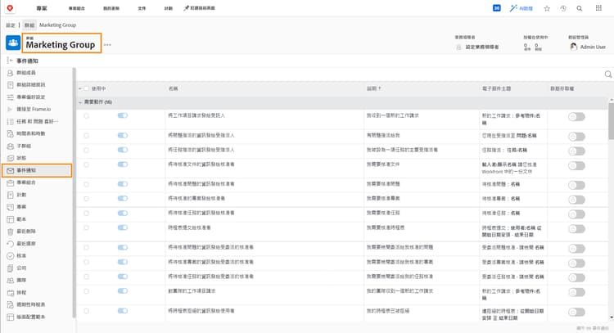614x333 pixels.
Task: Toggle group access switch in 我收到一個新的工作請求 row
Action: [x=576, y=117]
